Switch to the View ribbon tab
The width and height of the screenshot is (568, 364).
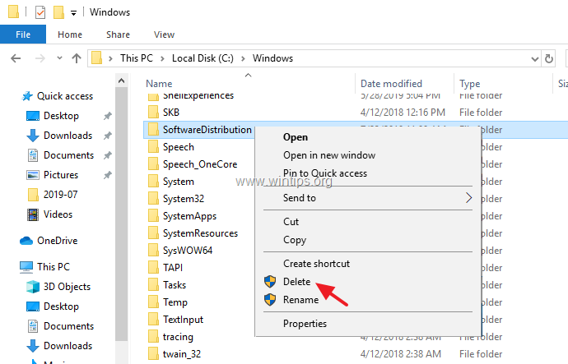(x=164, y=35)
